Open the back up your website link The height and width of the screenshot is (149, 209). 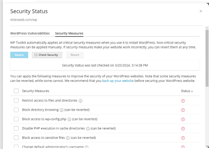[x=118, y=81]
